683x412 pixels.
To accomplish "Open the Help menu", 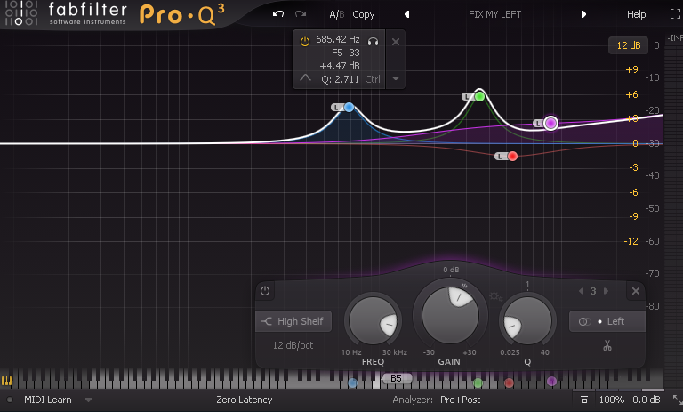I will [x=637, y=14].
